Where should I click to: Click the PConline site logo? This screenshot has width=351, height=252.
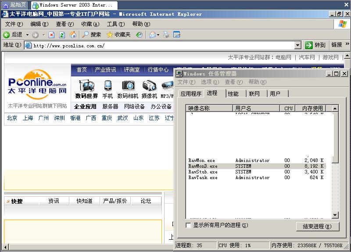(37, 85)
